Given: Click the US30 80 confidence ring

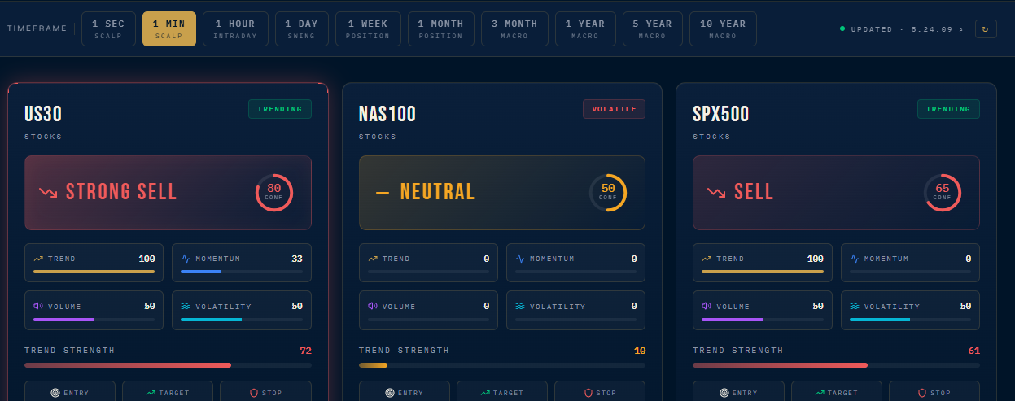Looking at the screenshot, I should [x=273, y=193].
